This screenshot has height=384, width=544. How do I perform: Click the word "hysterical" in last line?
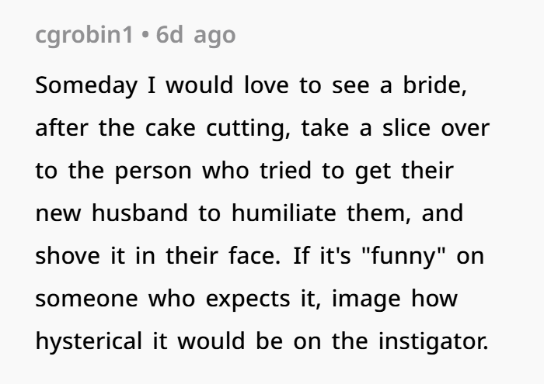pyautogui.click(x=89, y=341)
